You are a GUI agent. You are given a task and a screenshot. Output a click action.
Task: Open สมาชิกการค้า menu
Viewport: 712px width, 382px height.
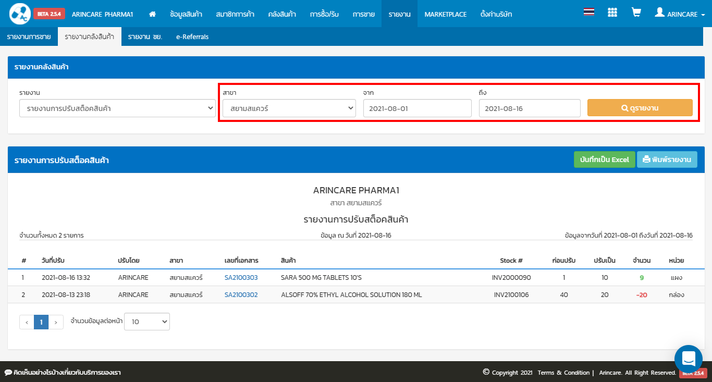[x=235, y=14]
